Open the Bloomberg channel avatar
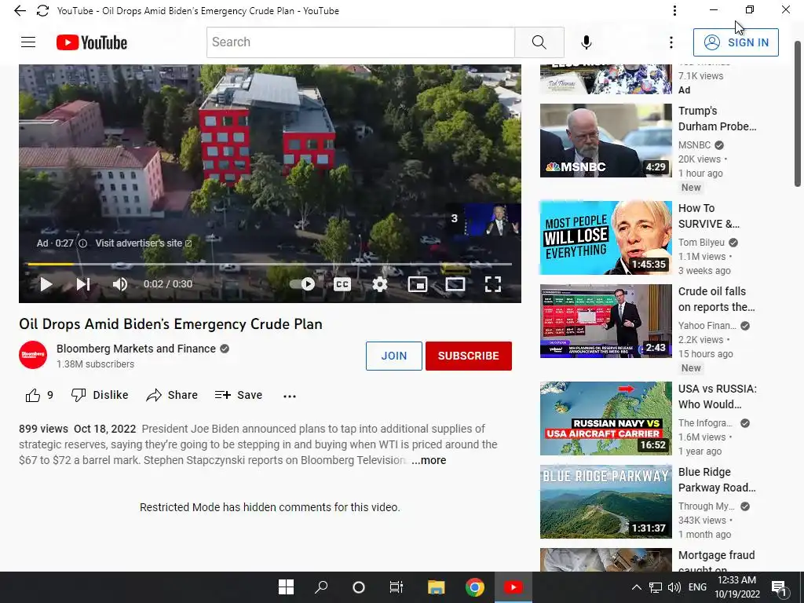This screenshot has width=804, height=603. pos(33,355)
